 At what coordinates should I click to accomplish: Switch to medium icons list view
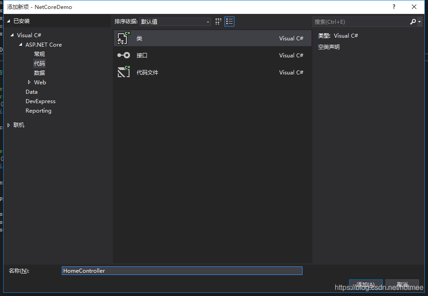coord(229,22)
